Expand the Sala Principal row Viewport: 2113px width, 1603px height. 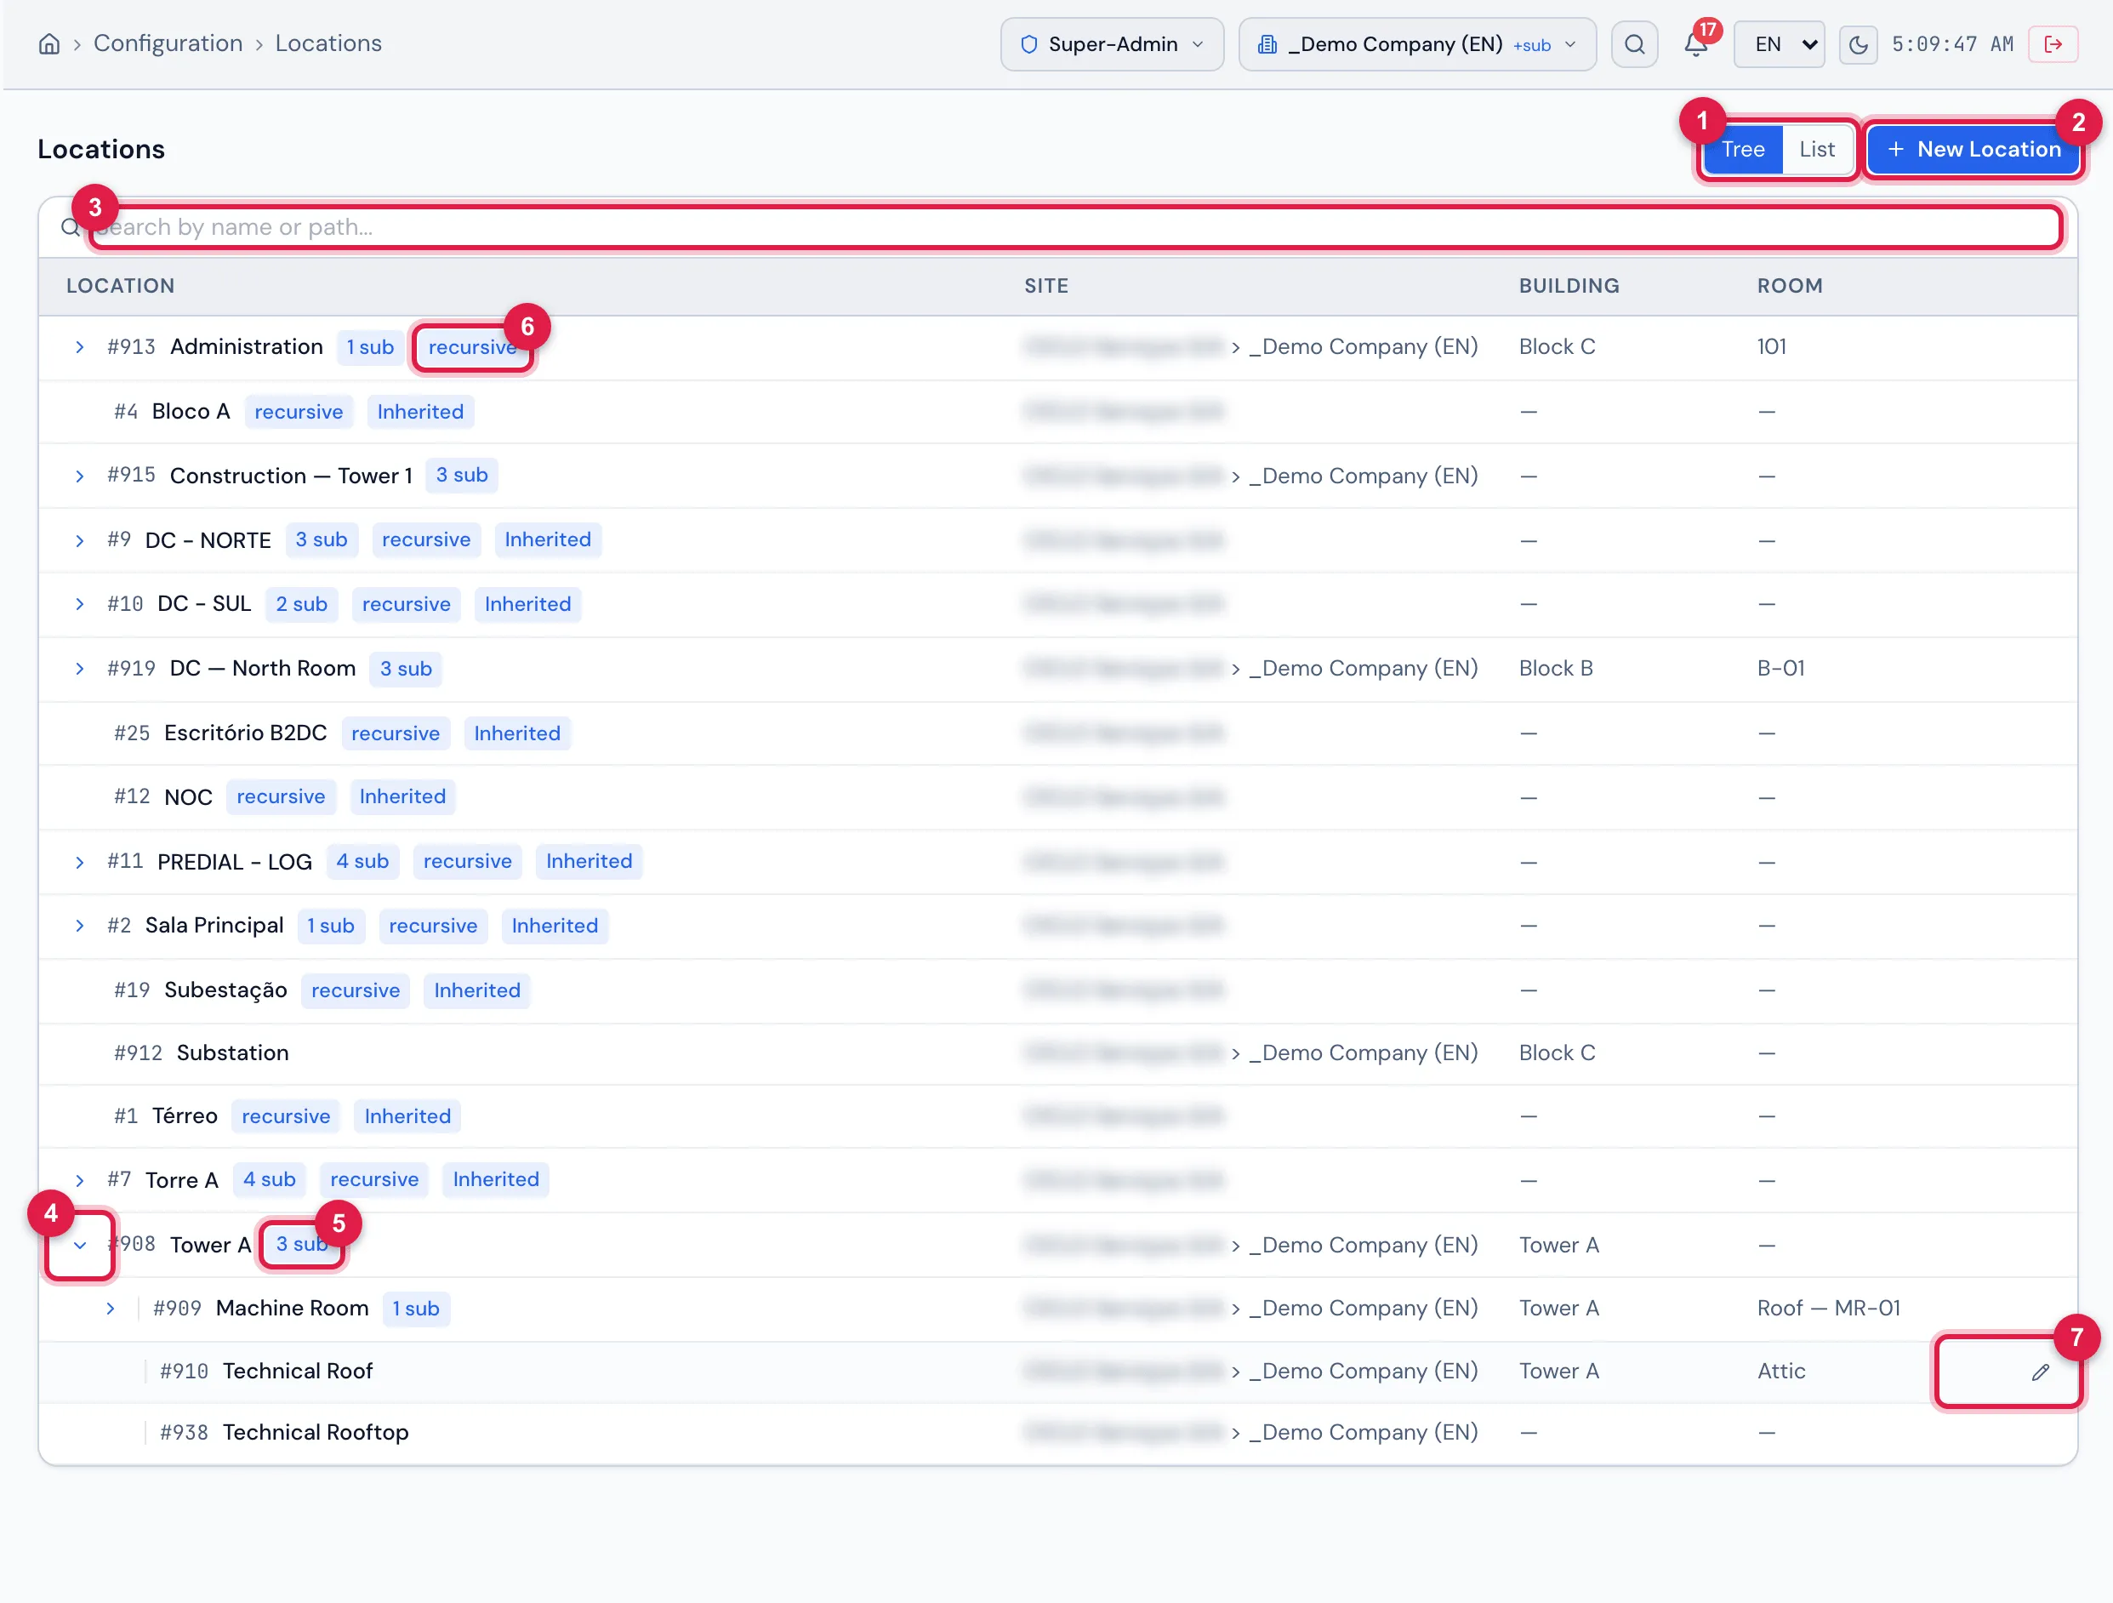[x=79, y=926]
